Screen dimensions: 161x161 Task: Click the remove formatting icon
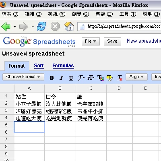[120, 78]
